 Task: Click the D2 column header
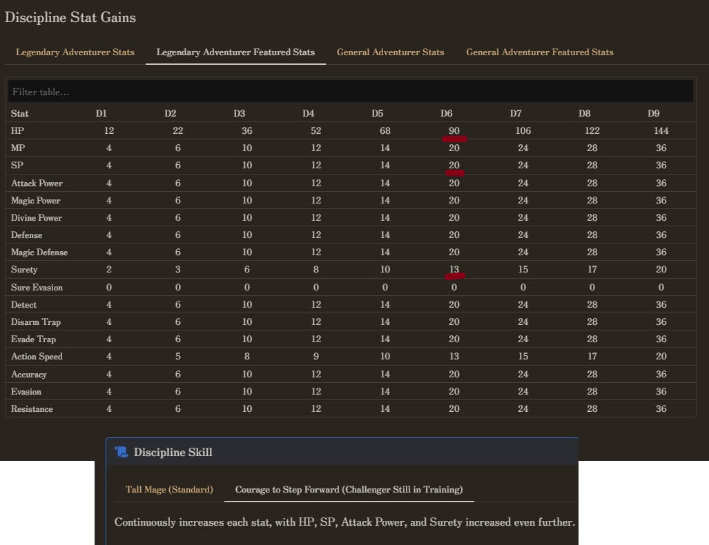[170, 113]
